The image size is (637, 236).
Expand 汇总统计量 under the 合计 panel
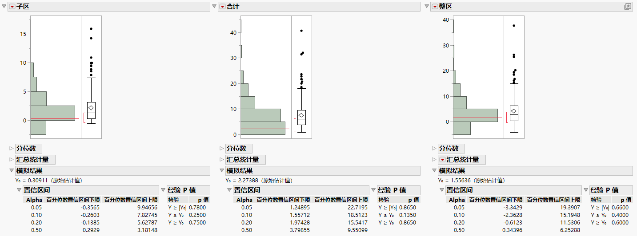point(222,160)
